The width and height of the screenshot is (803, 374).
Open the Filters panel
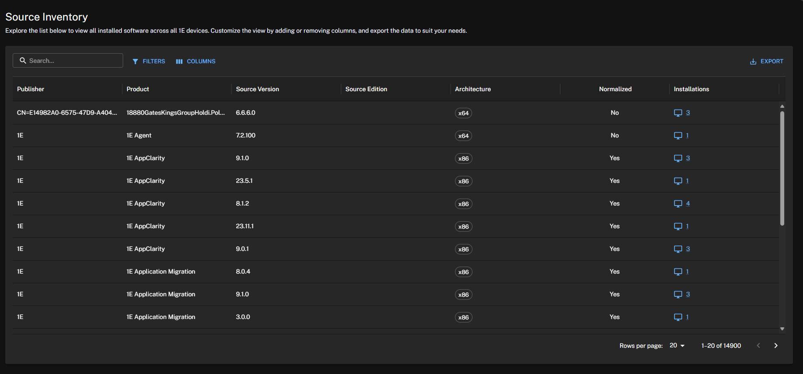(x=149, y=62)
